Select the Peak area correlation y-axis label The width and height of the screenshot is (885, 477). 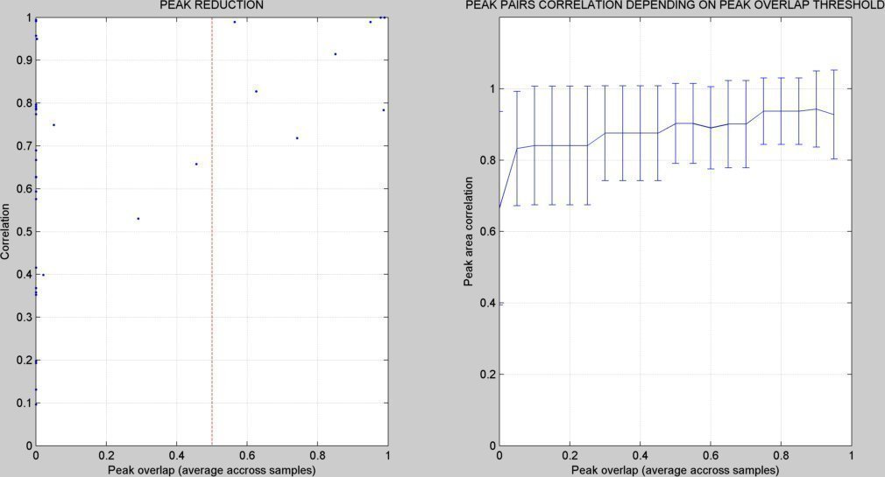pyautogui.click(x=470, y=232)
